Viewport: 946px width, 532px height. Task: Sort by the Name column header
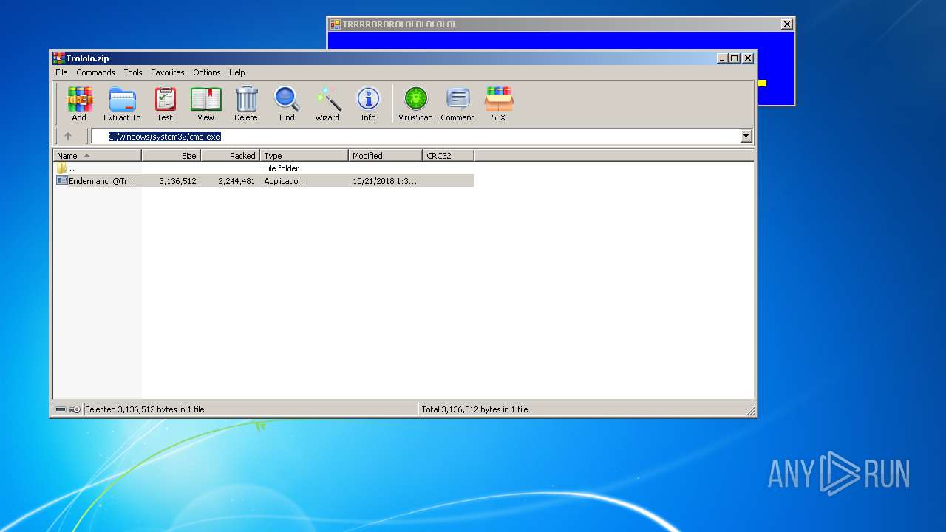coord(97,156)
